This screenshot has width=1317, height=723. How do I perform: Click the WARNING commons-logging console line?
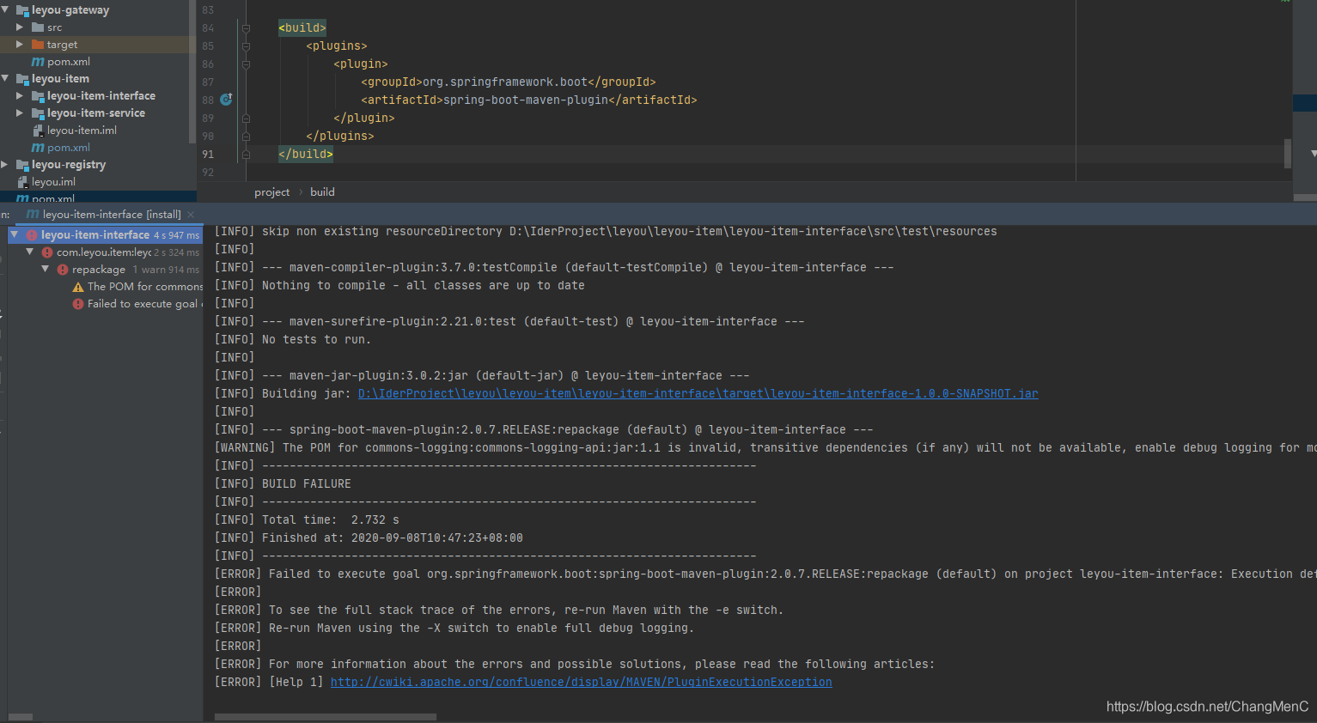pyautogui.click(x=765, y=448)
